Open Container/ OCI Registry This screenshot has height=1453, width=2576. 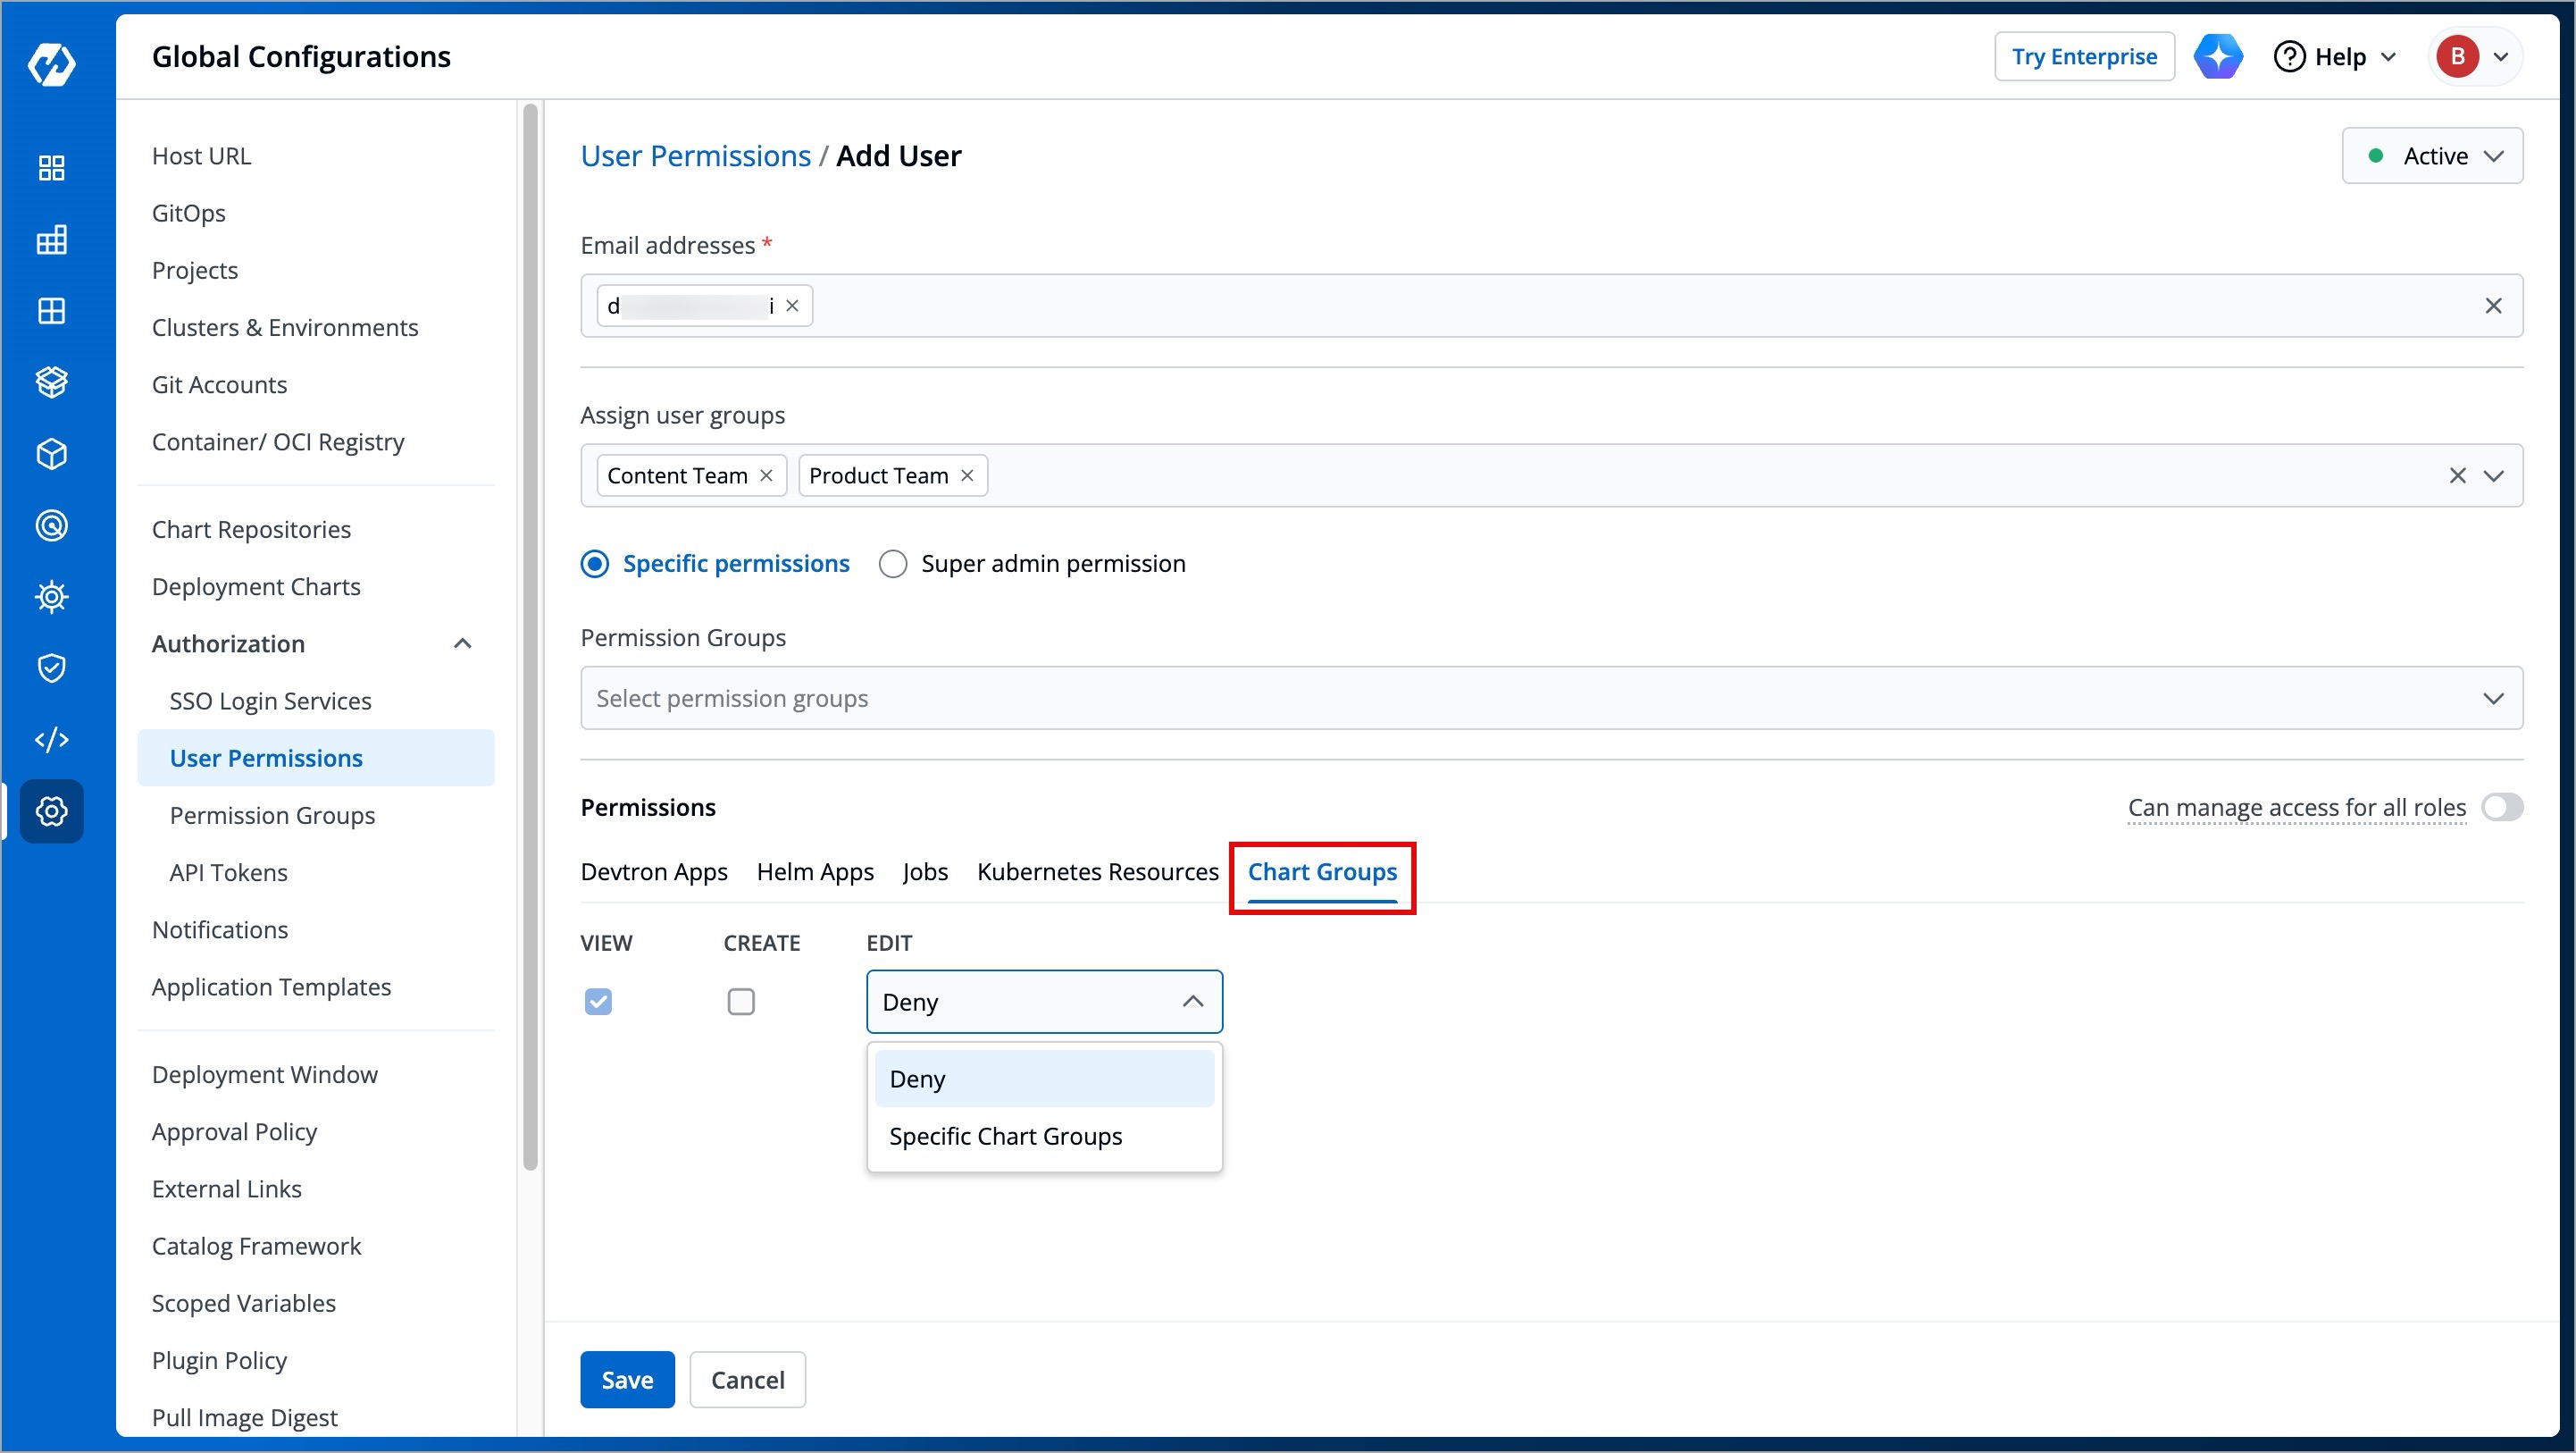[278, 441]
